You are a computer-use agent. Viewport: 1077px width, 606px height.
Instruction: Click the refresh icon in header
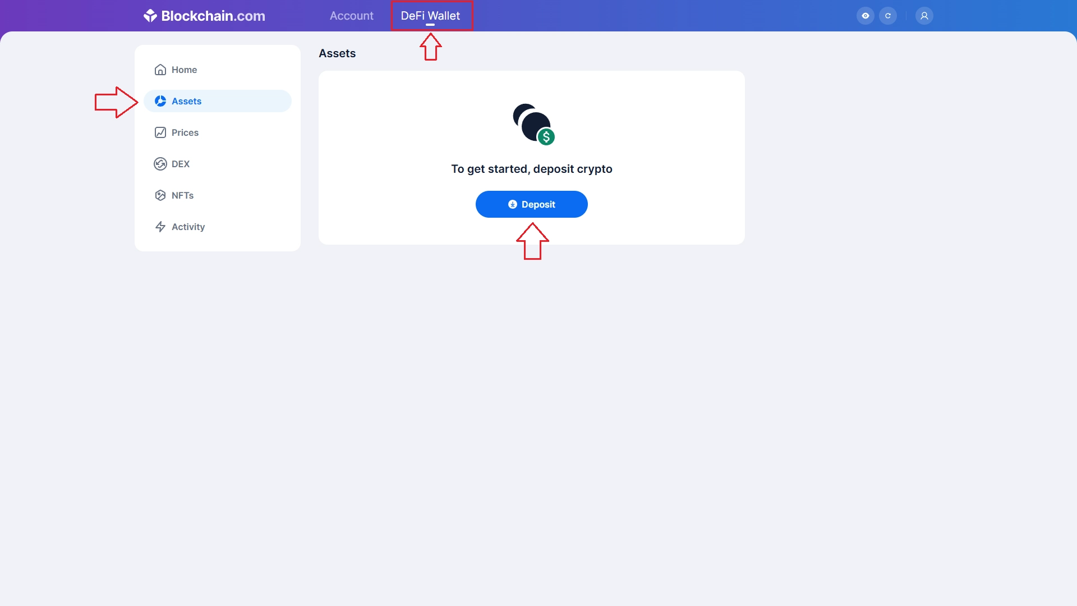[x=888, y=16]
